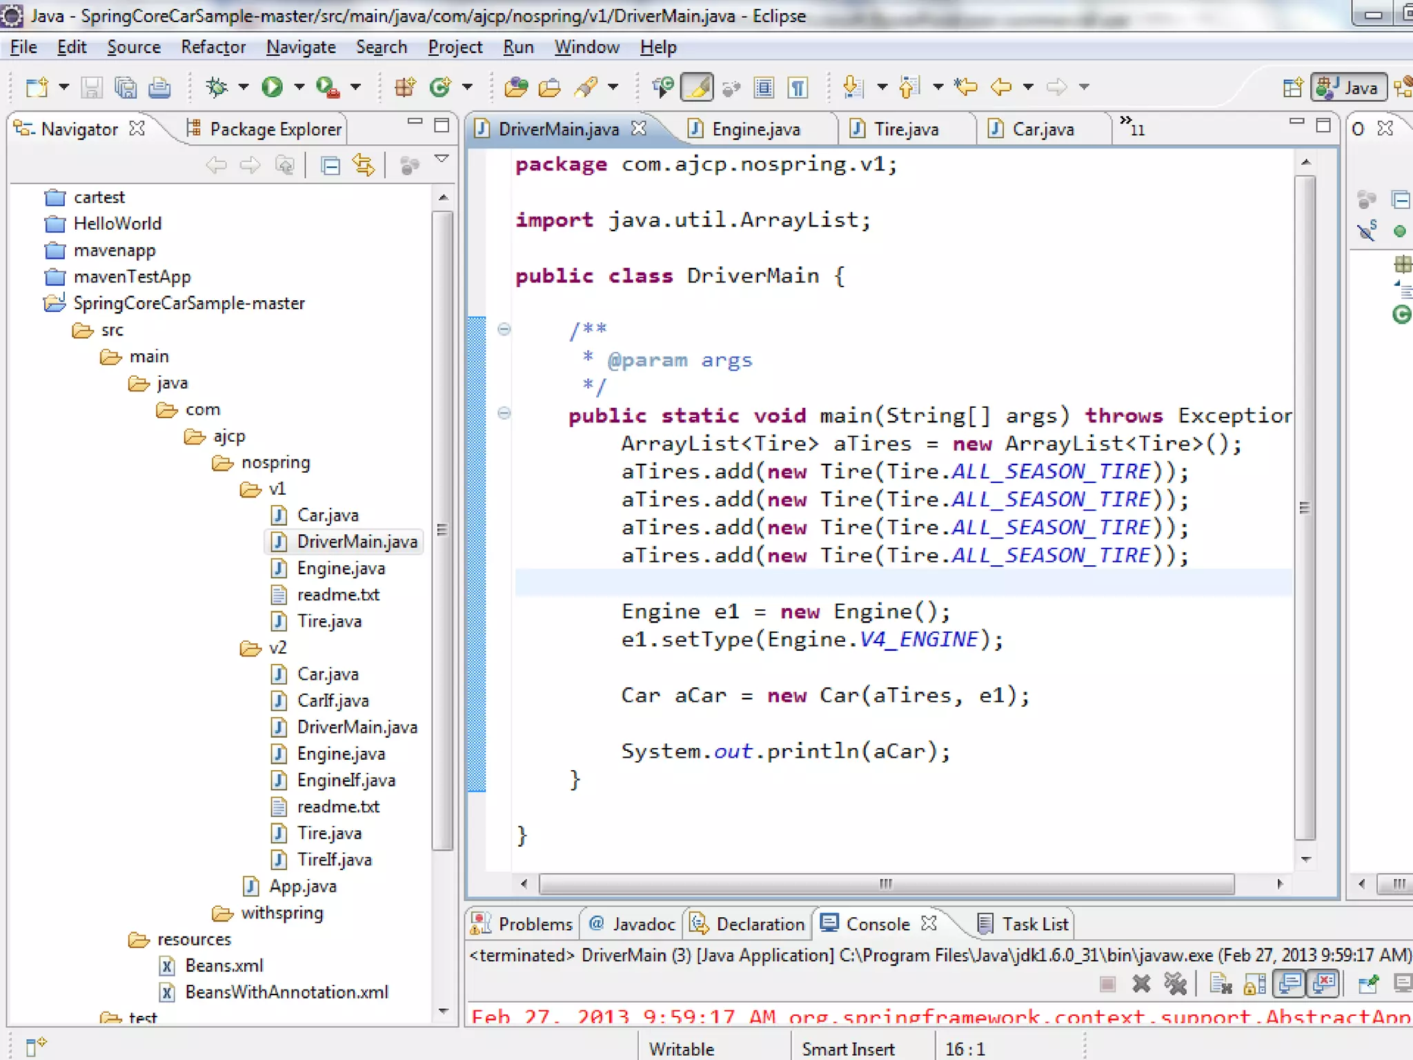This screenshot has height=1060, width=1413.
Task: Toggle Link with Editor in Navigator
Action: pyautogui.click(x=364, y=166)
